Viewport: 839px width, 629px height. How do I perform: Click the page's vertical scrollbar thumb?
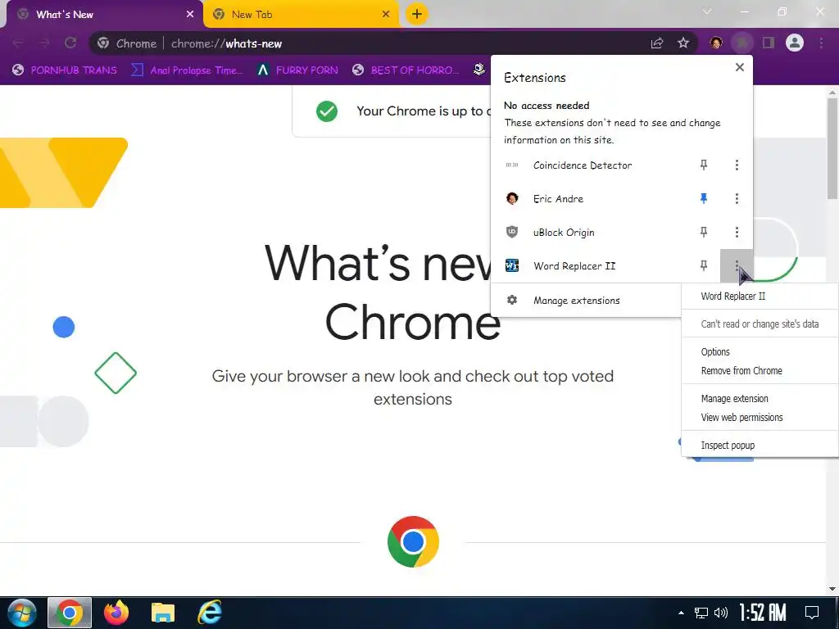[832, 149]
